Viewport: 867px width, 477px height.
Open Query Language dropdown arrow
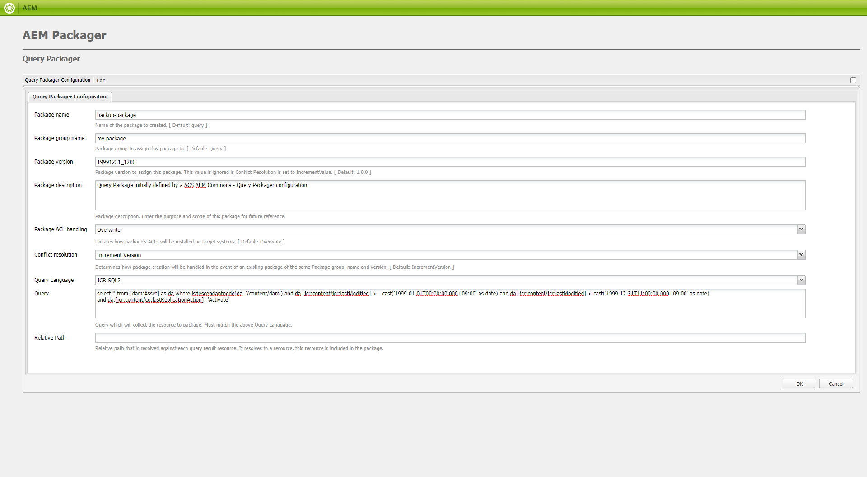tap(801, 280)
